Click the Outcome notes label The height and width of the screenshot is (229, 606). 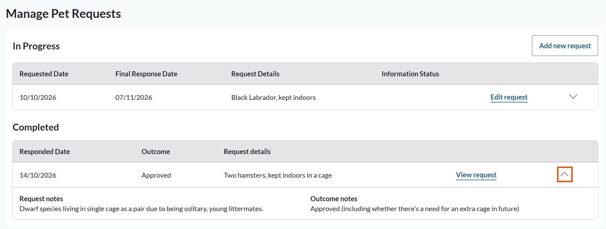click(x=334, y=199)
